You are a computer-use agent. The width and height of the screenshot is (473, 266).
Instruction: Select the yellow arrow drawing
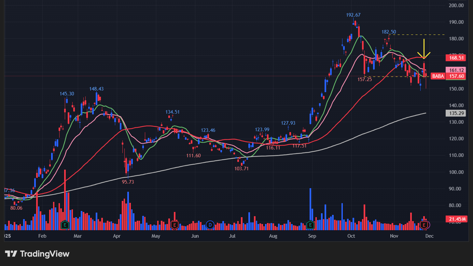point(424,49)
